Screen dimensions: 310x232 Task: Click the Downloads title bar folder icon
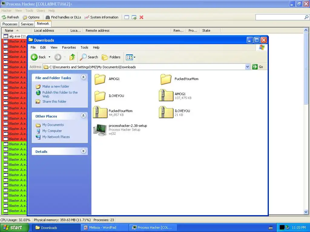click(x=31, y=40)
